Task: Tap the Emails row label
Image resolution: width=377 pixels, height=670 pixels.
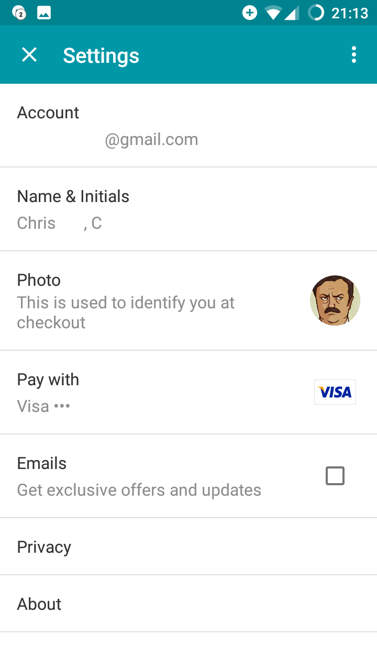Action: click(x=42, y=464)
